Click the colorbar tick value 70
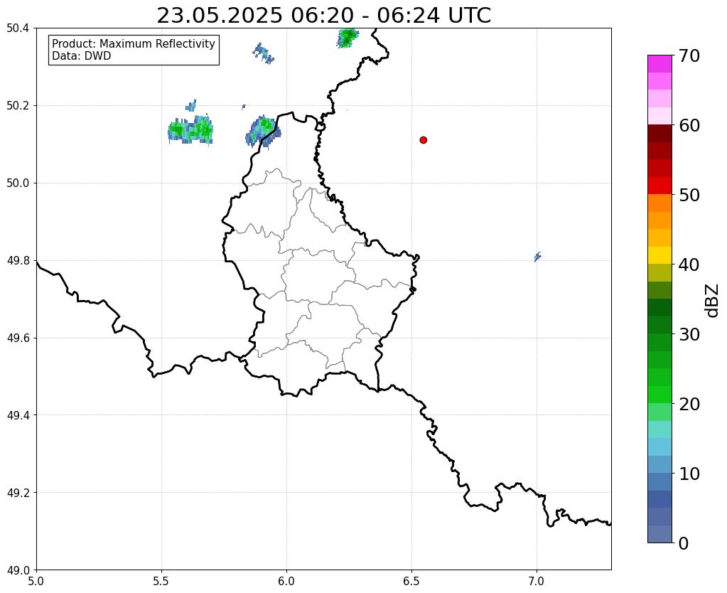The image size is (727, 593). (x=689, y=55)
